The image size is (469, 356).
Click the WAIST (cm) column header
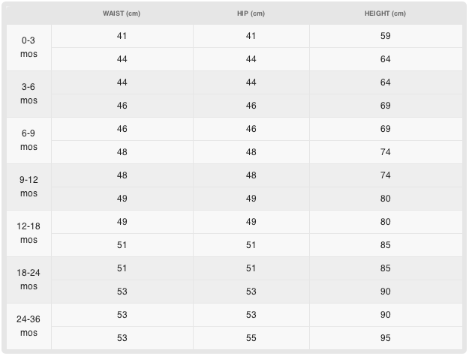click(122, 14)
